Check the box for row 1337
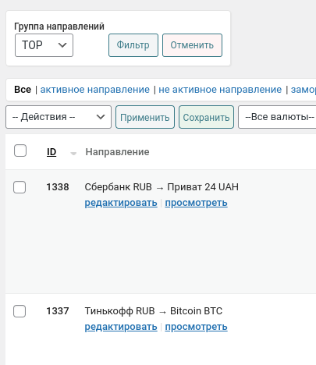Viewport: 316px width, 365px height. click(x=20, y=311)
